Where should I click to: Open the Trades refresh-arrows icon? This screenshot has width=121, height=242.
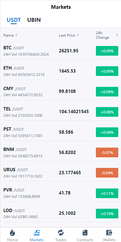61,233
